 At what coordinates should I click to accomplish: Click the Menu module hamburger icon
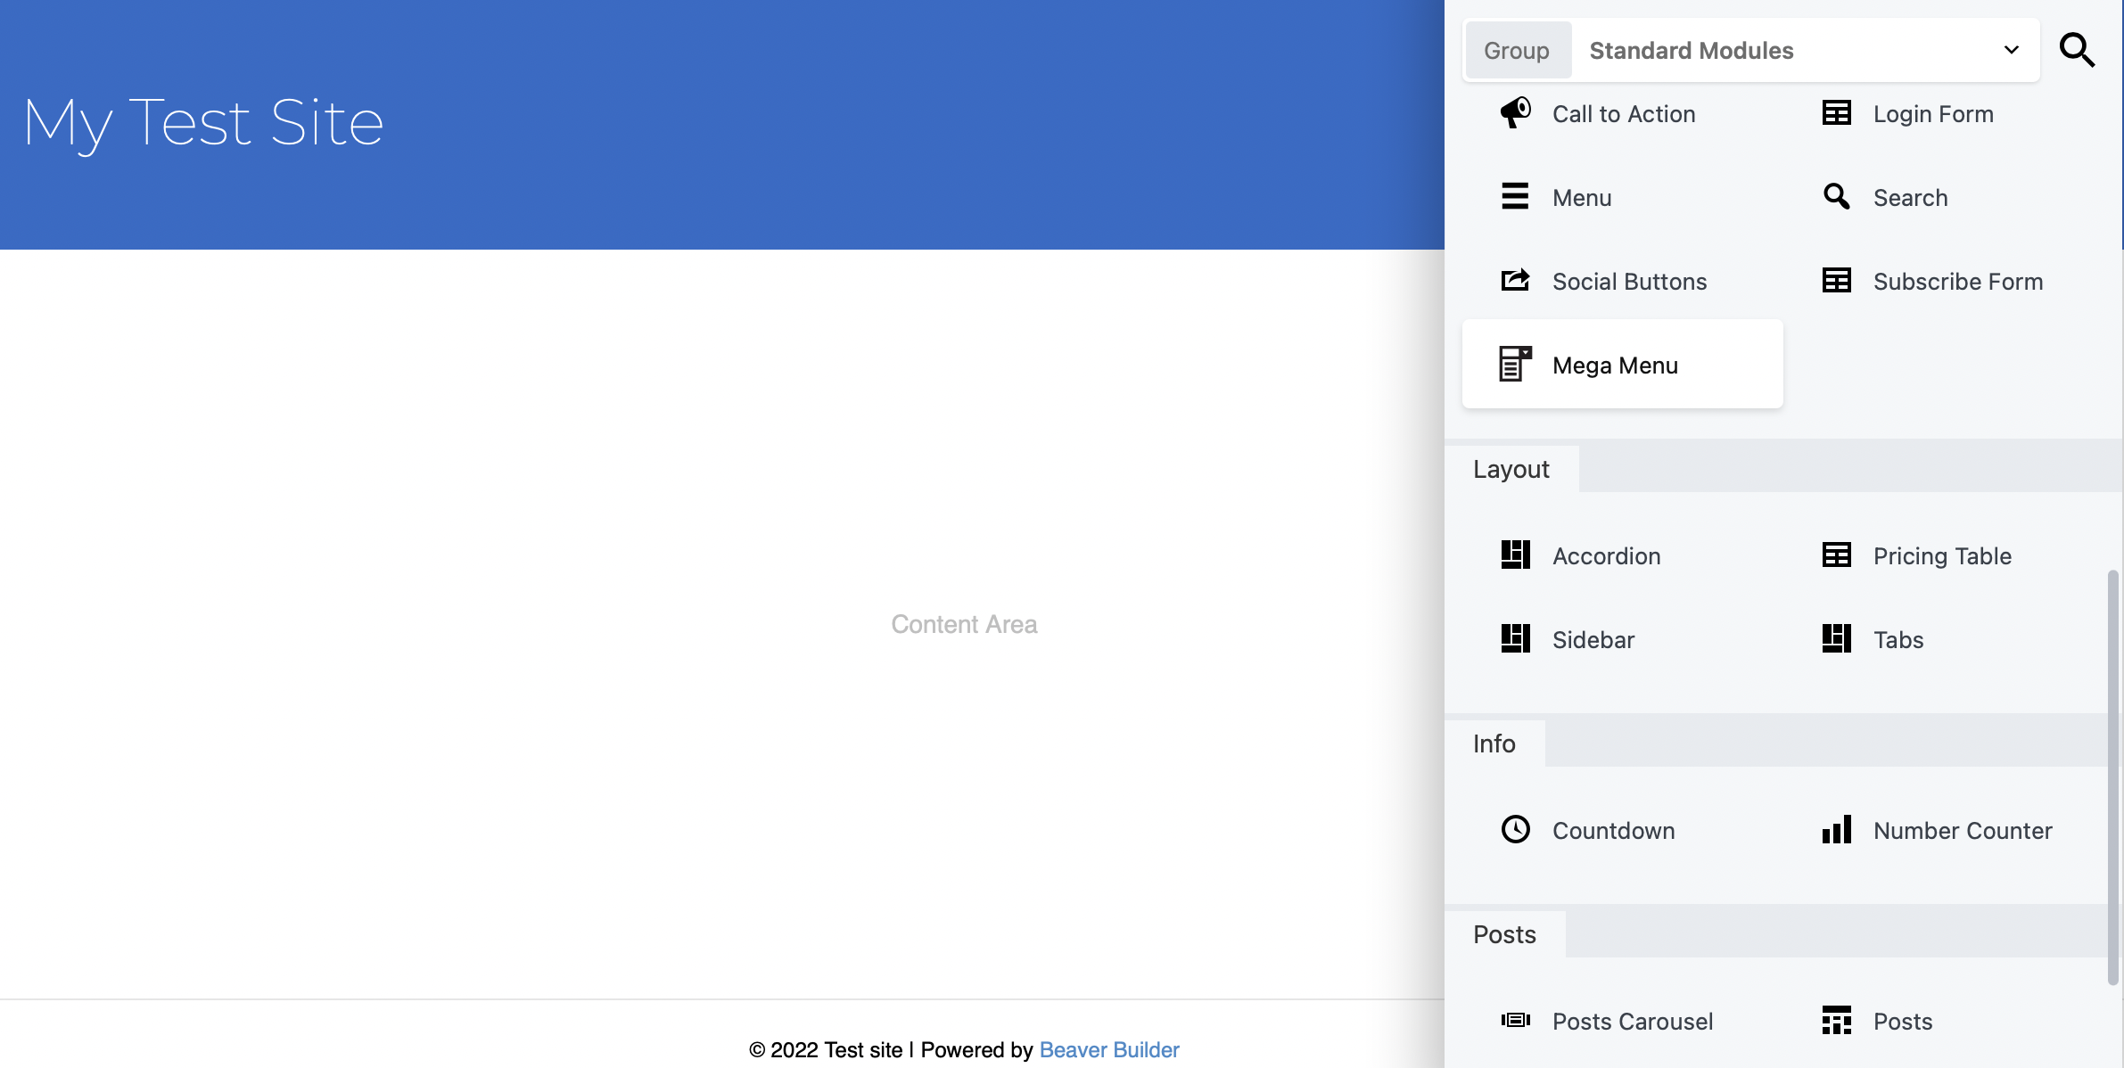[1515, 196]
